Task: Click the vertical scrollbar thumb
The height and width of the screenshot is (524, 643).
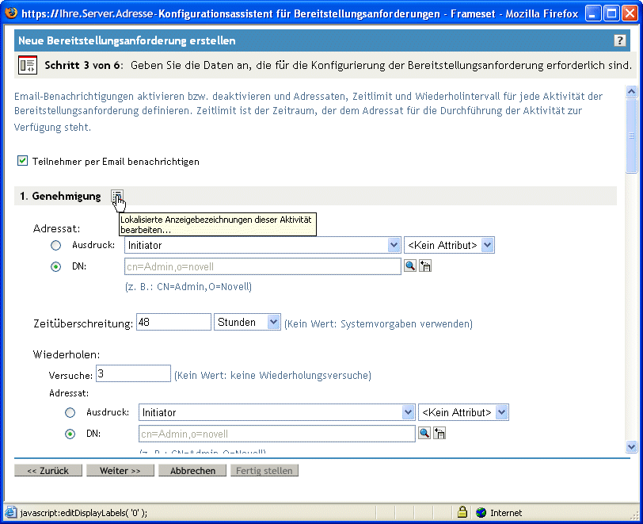Action: [632, 136]
